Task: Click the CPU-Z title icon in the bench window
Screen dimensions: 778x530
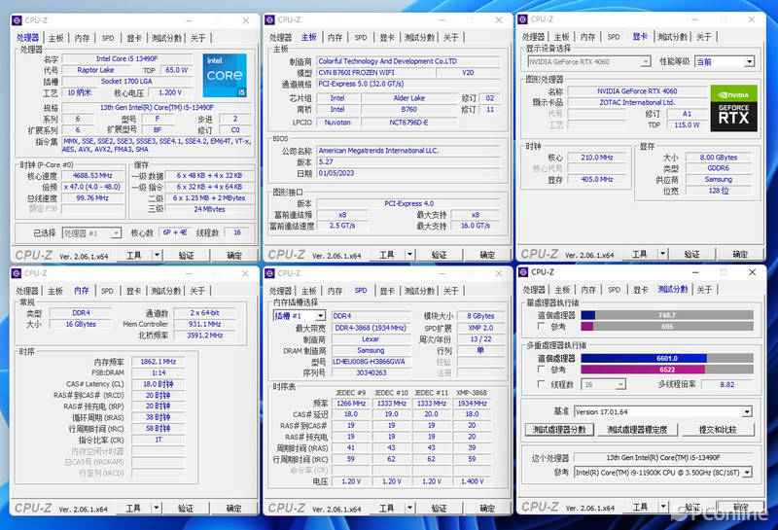Action: point(523,272)
